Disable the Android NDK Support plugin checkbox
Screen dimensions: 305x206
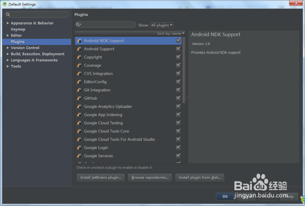(x=178, y=41)
